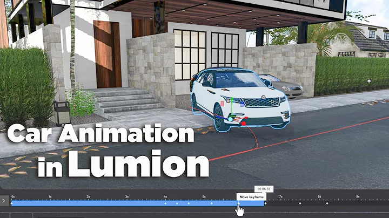
Task: Select the second keyframe after 4s
Action: (x=177, y=203)
